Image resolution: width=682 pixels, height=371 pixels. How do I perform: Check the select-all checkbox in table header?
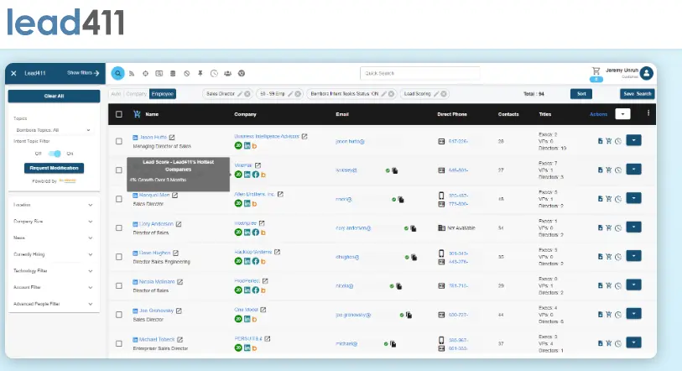point(119,114)
